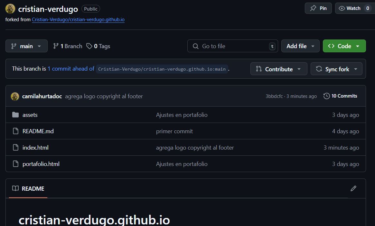Open the Contribute menu
Viewport: 375px width, 226px height.
point(278,69)
